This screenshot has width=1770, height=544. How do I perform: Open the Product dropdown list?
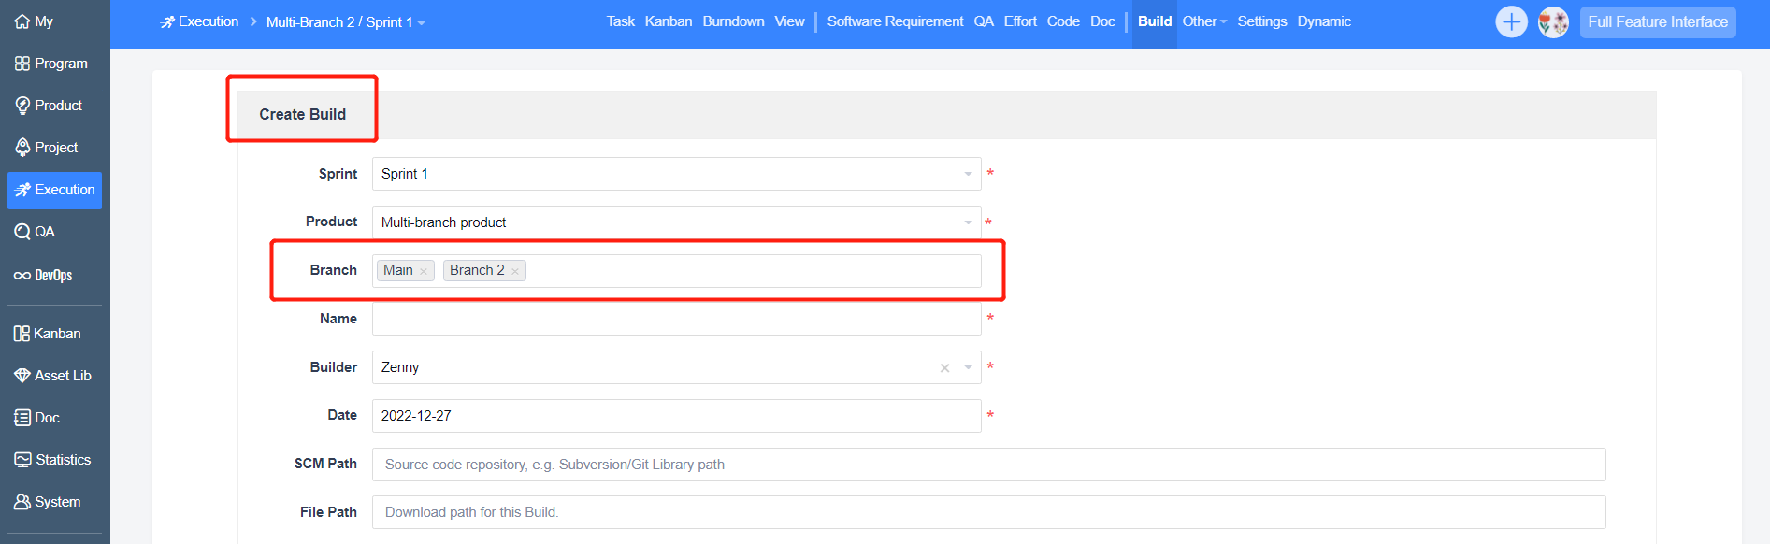(x=968, y=222)
